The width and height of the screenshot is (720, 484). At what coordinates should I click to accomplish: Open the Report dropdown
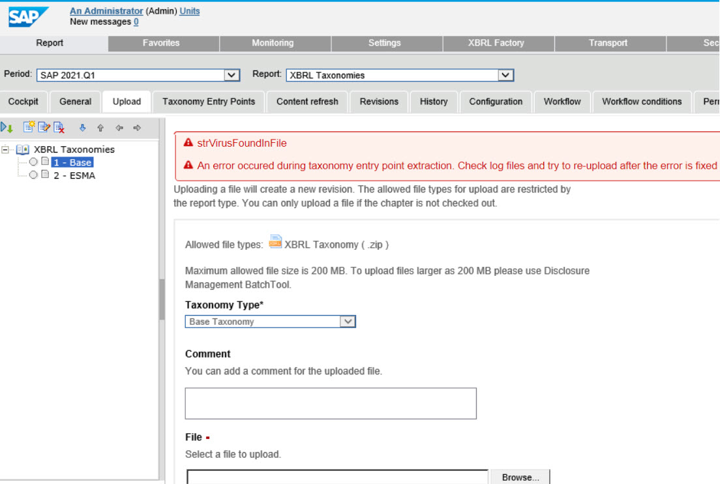(x=505, y=75)
